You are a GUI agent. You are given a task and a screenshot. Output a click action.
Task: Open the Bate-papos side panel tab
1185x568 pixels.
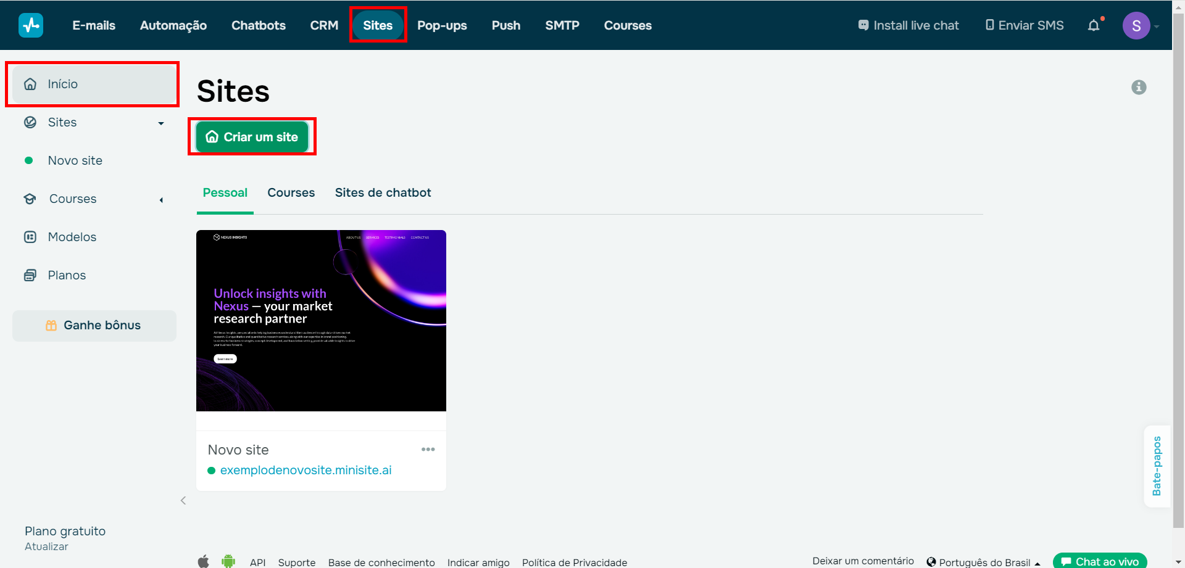click(1157, 466)
